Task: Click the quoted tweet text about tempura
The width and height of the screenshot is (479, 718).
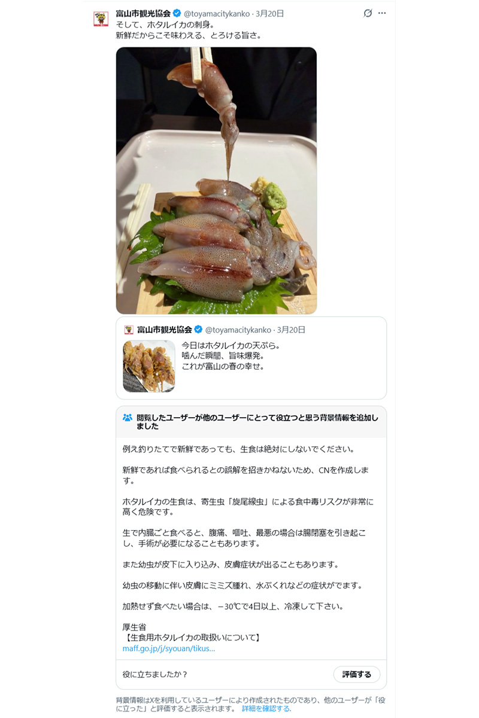Action: point(223,356)
